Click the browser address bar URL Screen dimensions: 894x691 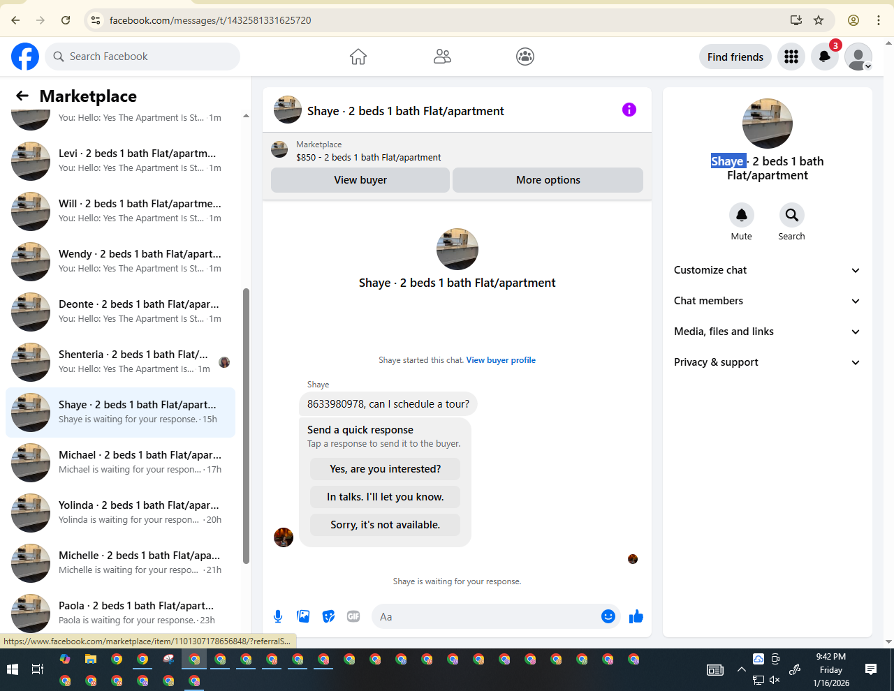pos(210,20)
